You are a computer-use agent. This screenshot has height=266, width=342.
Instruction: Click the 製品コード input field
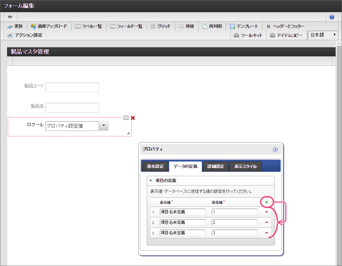point(72,87)
